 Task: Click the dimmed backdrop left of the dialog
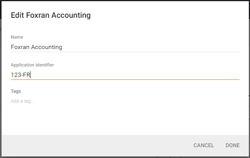pyautogui.click(x=0, y=77)
